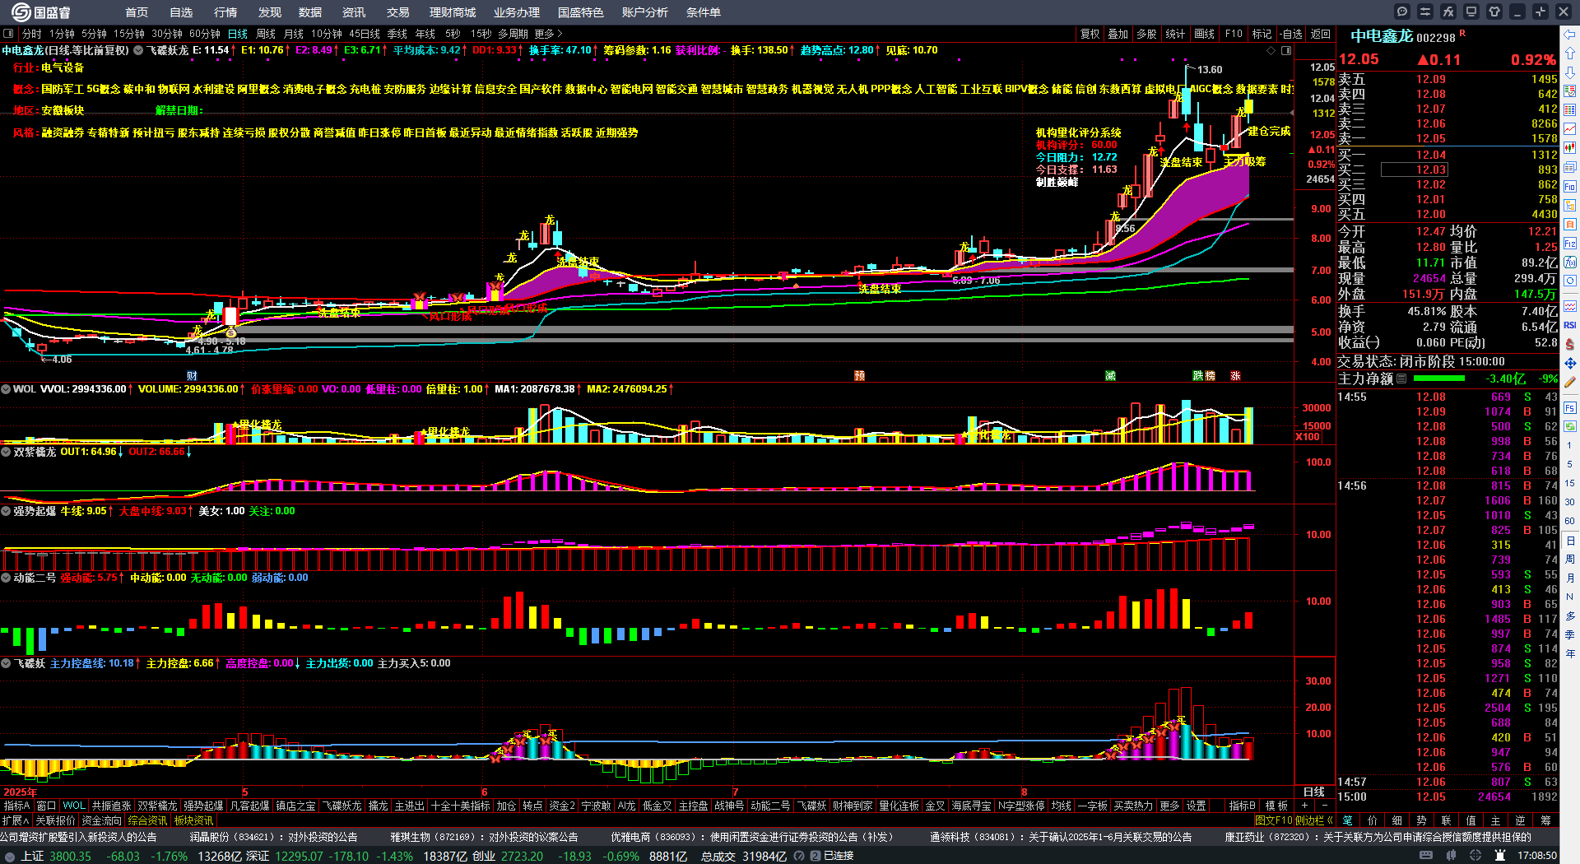Click the up arrow icon in right sidebar
The width and height of the screenshot is (1580, 864).
click(1570, 53)
